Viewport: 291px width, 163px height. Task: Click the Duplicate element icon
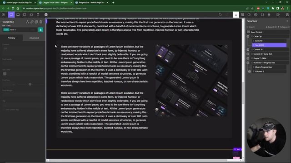click(x=36, y=22)
